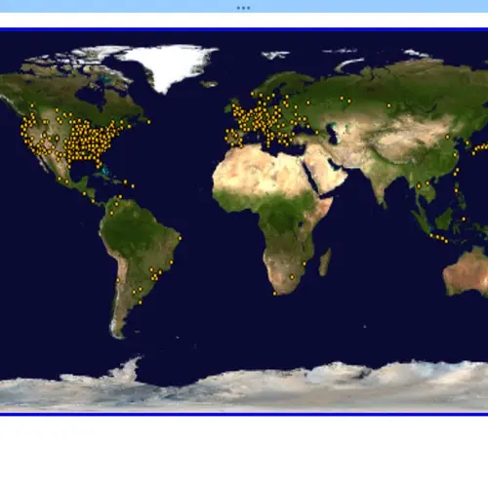Screen dimensions: 488x488
Task: Pick the easternmost marker in Atlantic Canada
Action: (x=149, y=122)
